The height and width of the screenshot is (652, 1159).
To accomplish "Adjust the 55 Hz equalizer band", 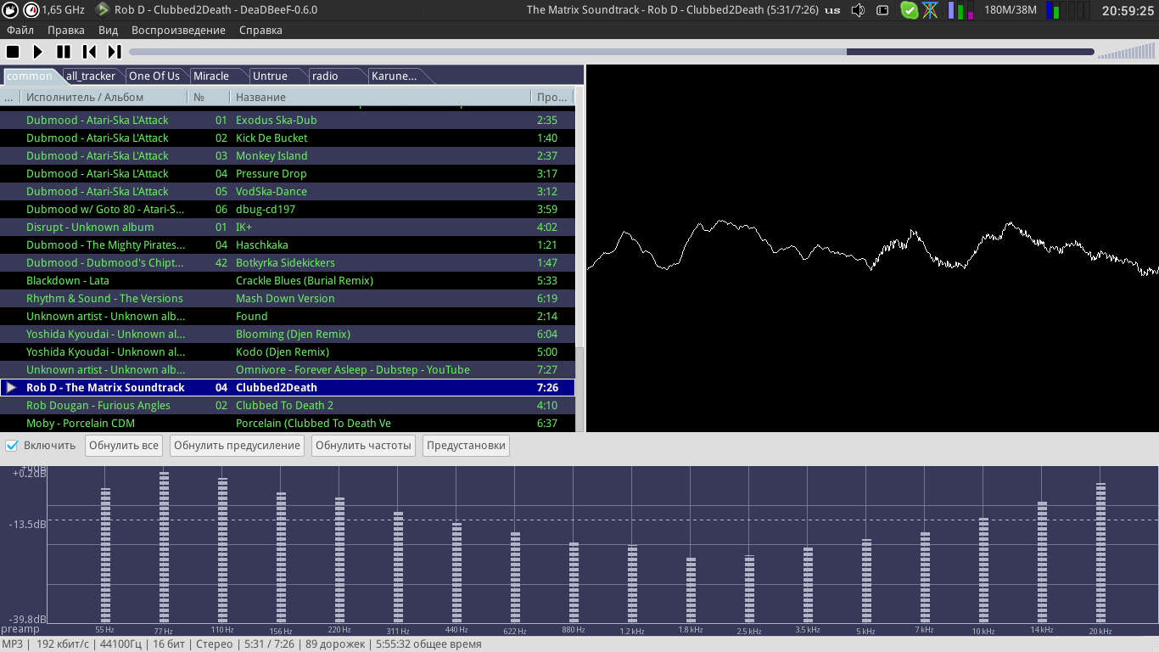I will (105, 555).
